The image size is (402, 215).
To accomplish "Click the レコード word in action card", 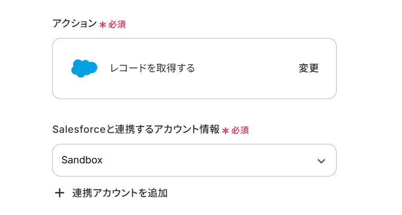I will pyautogui.click(x=126, y=68).
